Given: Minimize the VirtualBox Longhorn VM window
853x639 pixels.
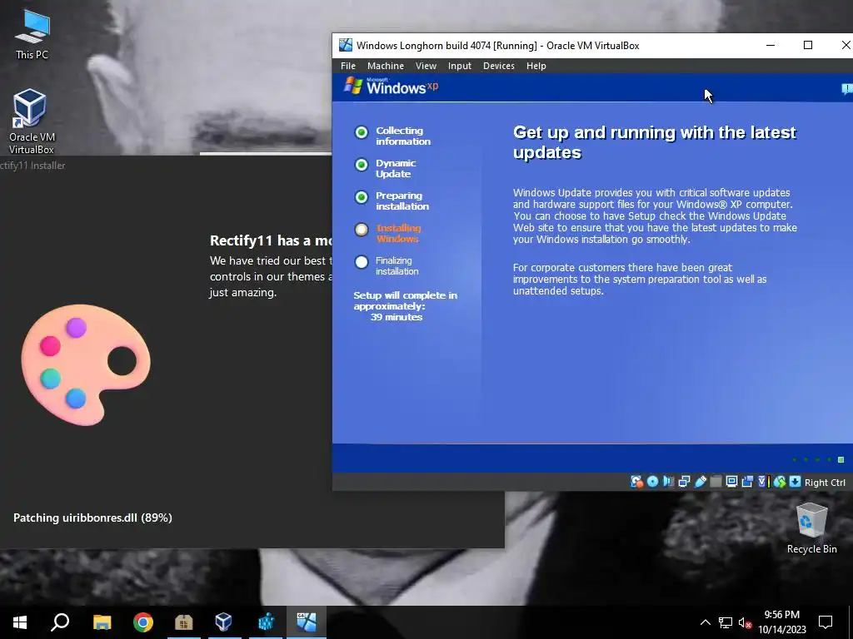Looking at the screenshot, I should 771,45.
